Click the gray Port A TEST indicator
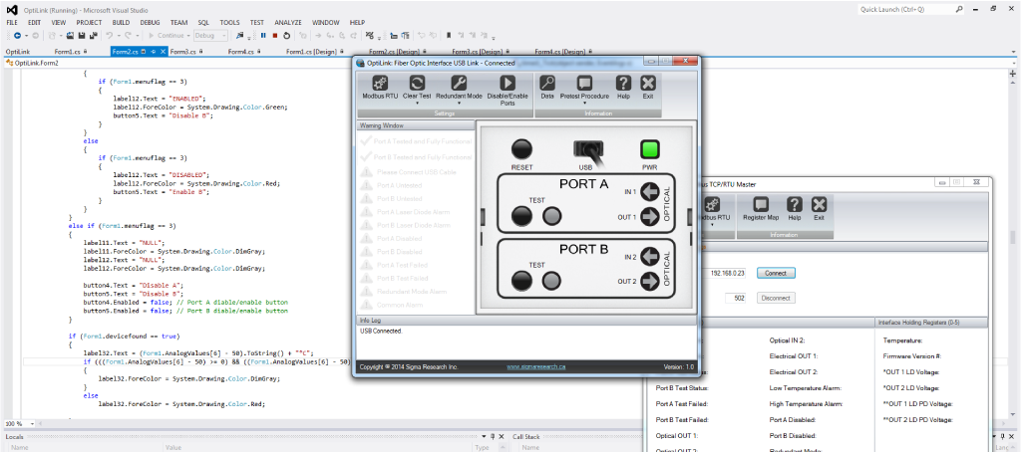Screen dimensions: 1021x452 pos(552,216)
